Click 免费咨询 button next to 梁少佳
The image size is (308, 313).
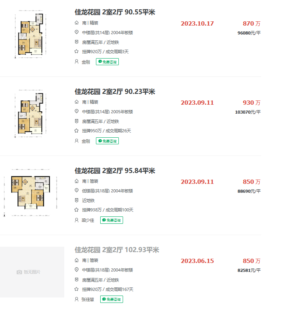(x=111, y=220)
